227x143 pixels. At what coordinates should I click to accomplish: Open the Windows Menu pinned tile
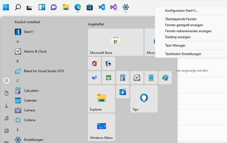click(102, 127)
